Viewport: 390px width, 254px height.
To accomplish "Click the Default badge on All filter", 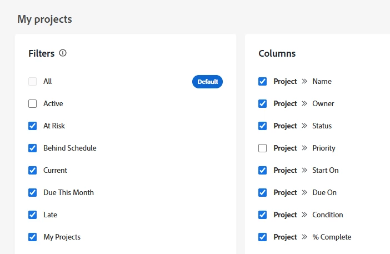I will tap(207, 82).
